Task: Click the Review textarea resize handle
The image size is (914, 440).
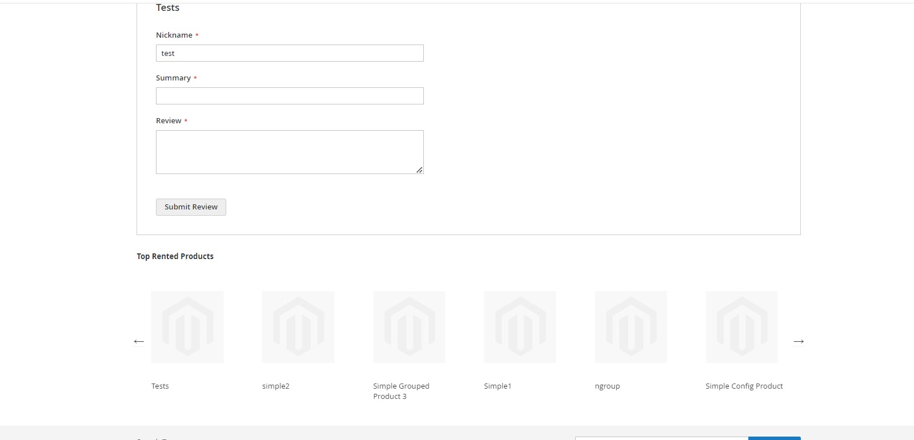Action: tap(419, 170)
